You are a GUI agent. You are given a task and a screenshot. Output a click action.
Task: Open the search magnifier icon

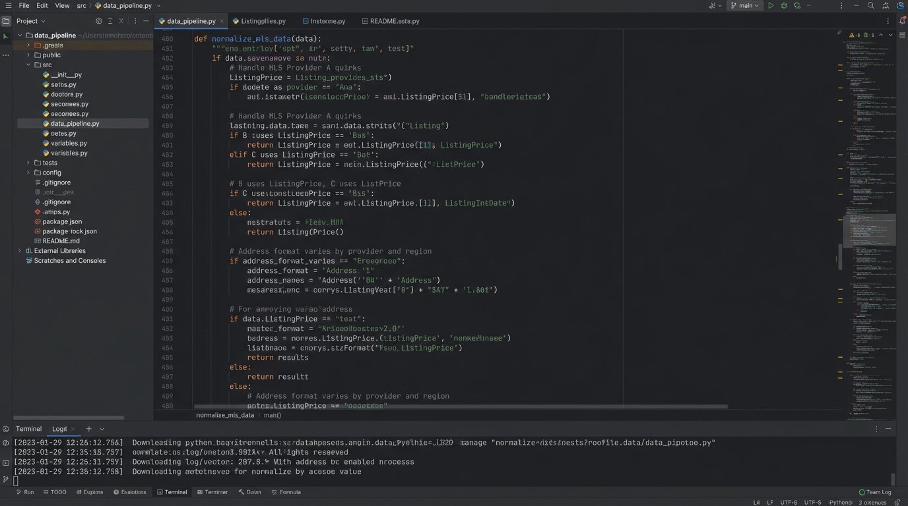[x=871, y=5]
